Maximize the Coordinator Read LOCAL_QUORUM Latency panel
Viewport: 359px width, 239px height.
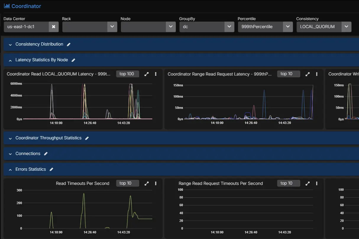[x=146, y=74]
